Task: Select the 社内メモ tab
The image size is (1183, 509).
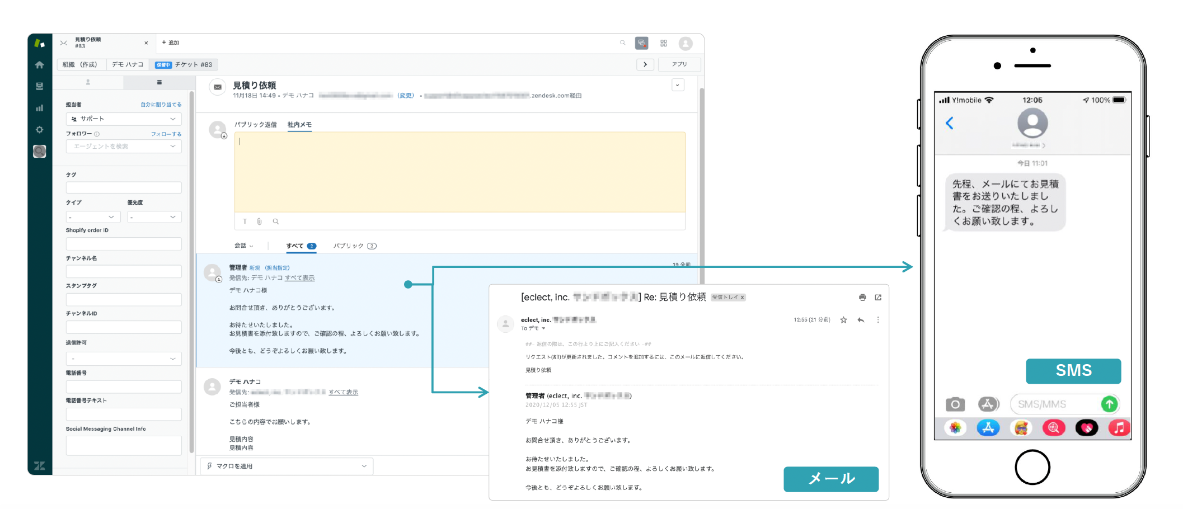Action: click(x=299, y=125)
